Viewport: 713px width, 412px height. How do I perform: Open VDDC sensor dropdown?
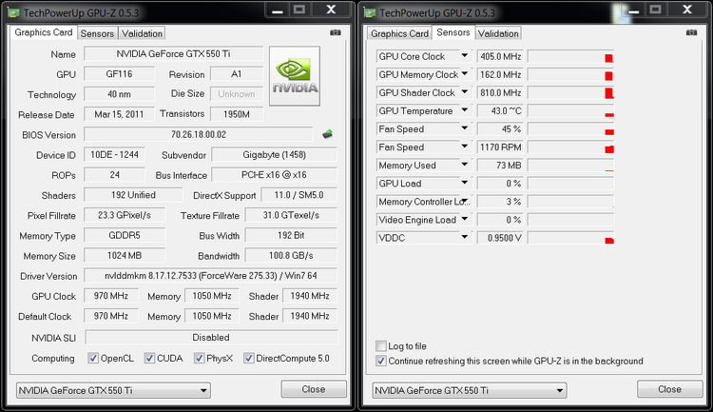pos(464,238)
